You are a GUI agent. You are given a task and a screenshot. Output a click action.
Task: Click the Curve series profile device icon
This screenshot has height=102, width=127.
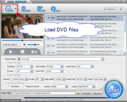coord(19,59)
